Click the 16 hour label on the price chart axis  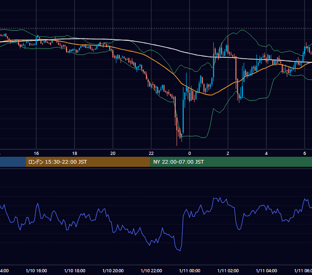36,154
